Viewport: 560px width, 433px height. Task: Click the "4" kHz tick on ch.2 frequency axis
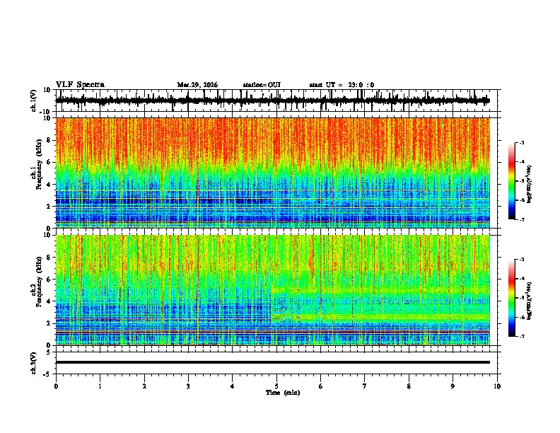coord(49,301)
